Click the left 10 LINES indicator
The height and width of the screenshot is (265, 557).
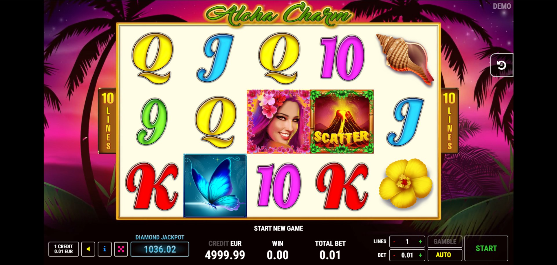click(107, 121)
